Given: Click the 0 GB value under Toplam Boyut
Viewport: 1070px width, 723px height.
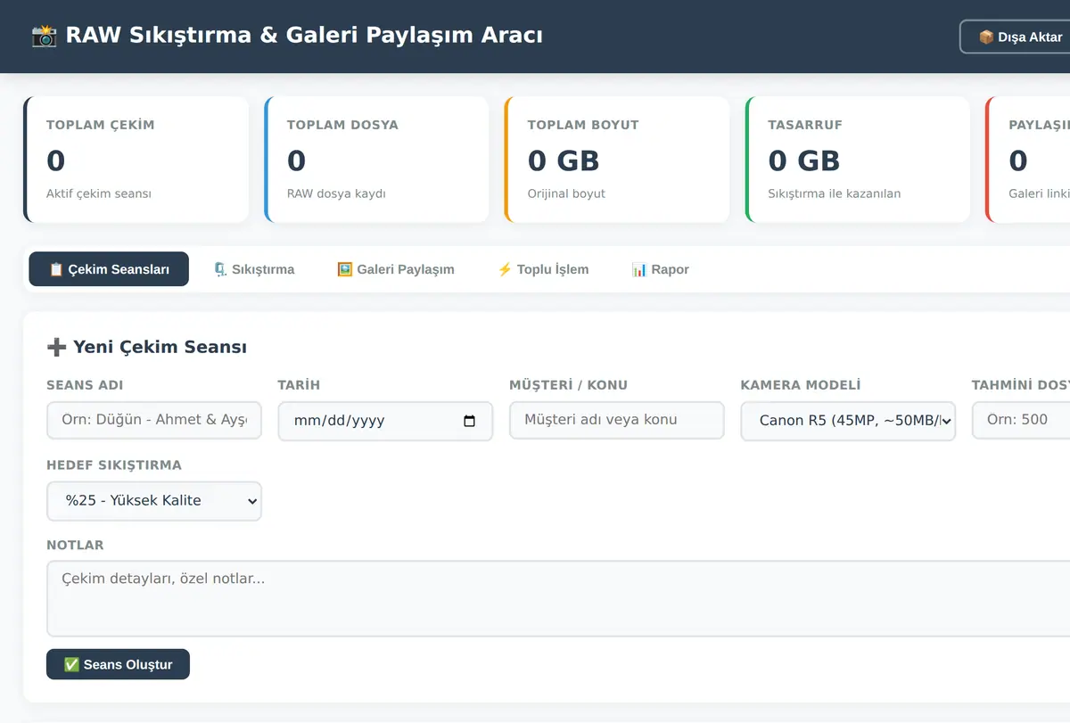Looking at the screenshot, I should pyautogui.click(x=564, y=160).
